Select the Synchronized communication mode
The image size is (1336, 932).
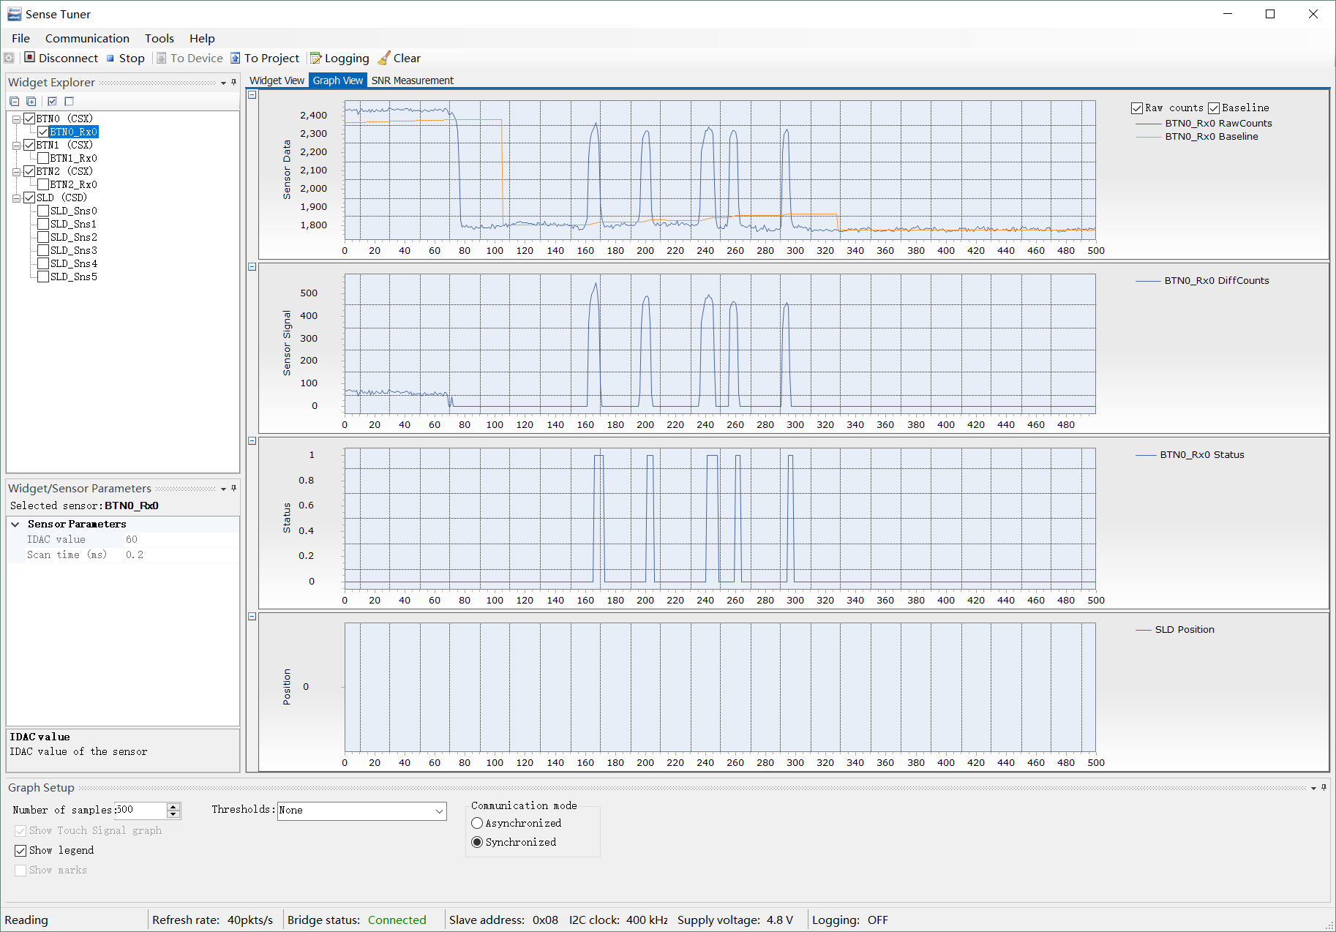pos(477,842)
